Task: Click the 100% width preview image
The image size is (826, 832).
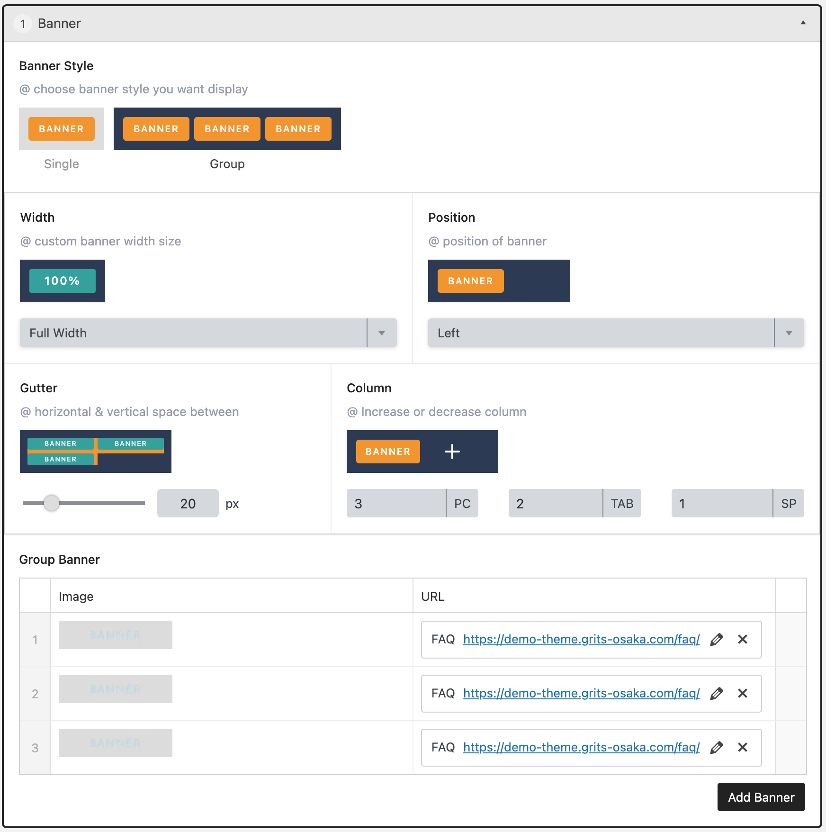Action: 63,281
